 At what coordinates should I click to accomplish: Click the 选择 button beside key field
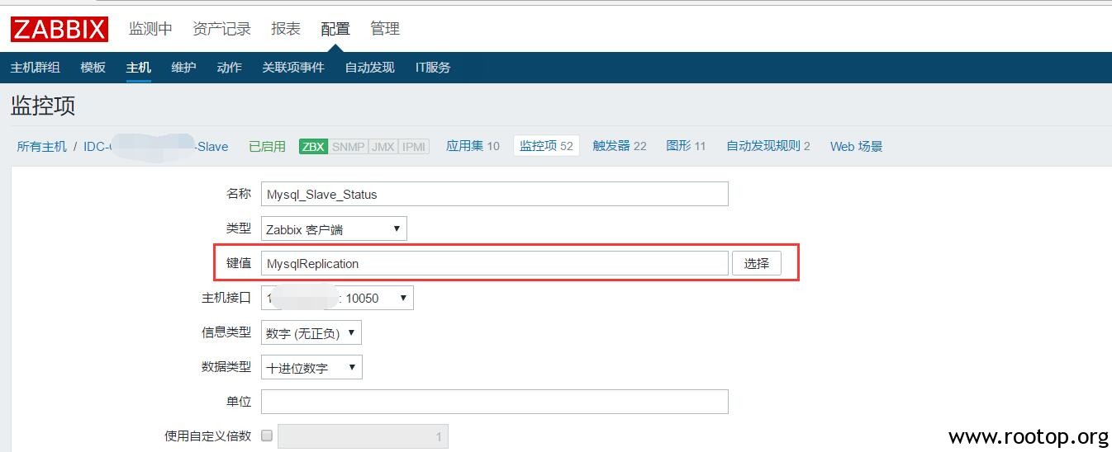click(757, 263)
